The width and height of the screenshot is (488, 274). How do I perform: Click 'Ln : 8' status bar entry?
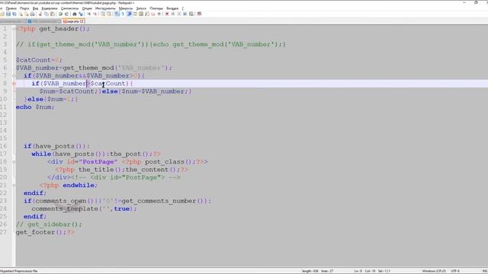pos(358,271)
